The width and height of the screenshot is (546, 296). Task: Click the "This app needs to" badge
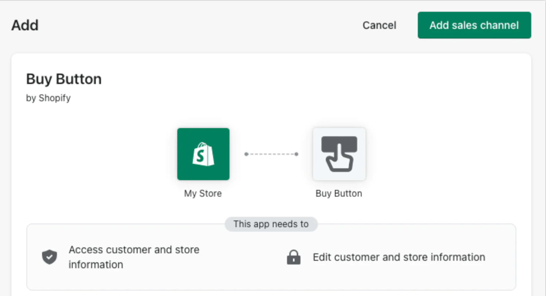[271, 224]
